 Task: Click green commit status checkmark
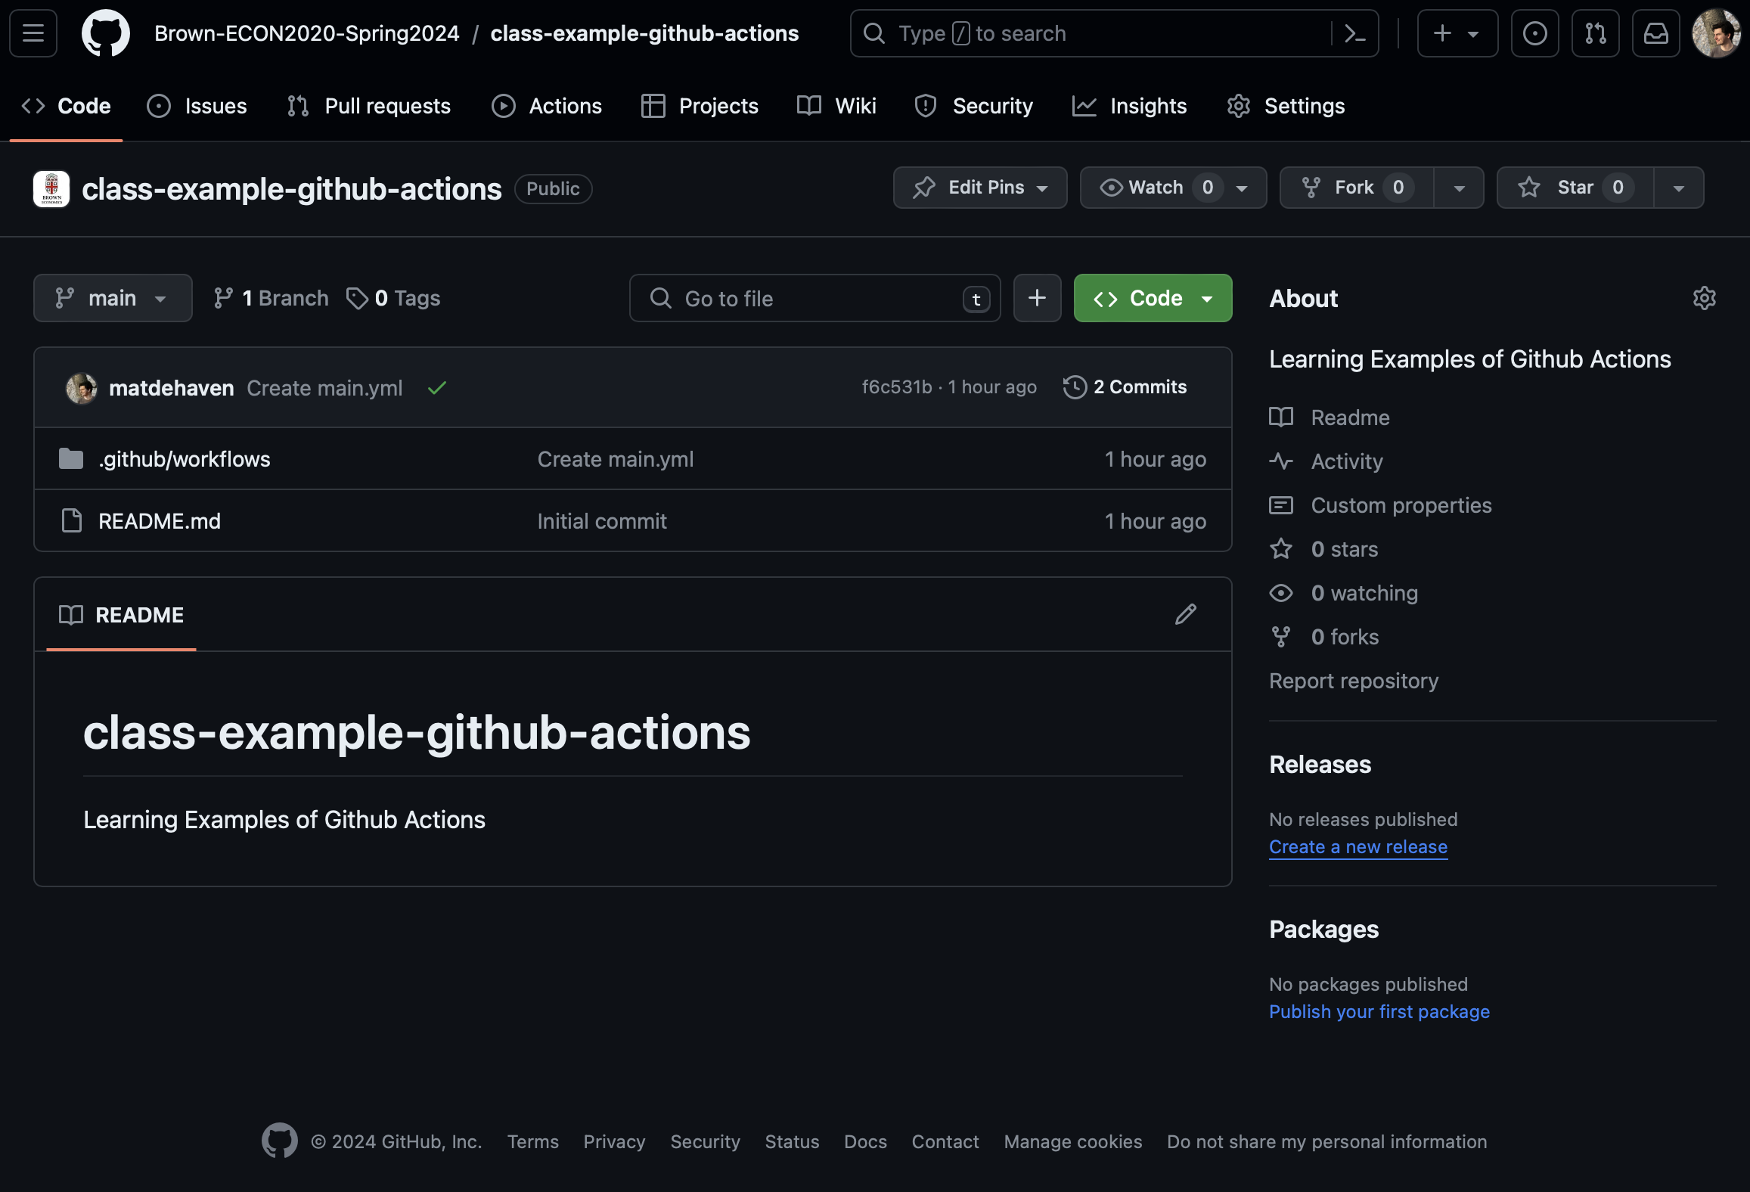pyautogui.click(x=436, y=388)
